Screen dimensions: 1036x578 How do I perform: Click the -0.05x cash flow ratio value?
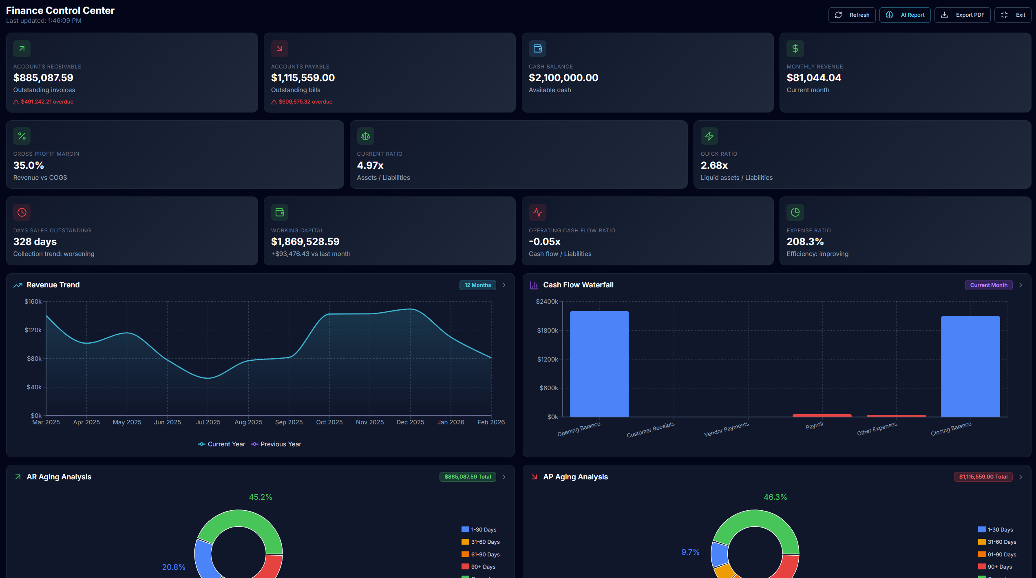point(545,242)
